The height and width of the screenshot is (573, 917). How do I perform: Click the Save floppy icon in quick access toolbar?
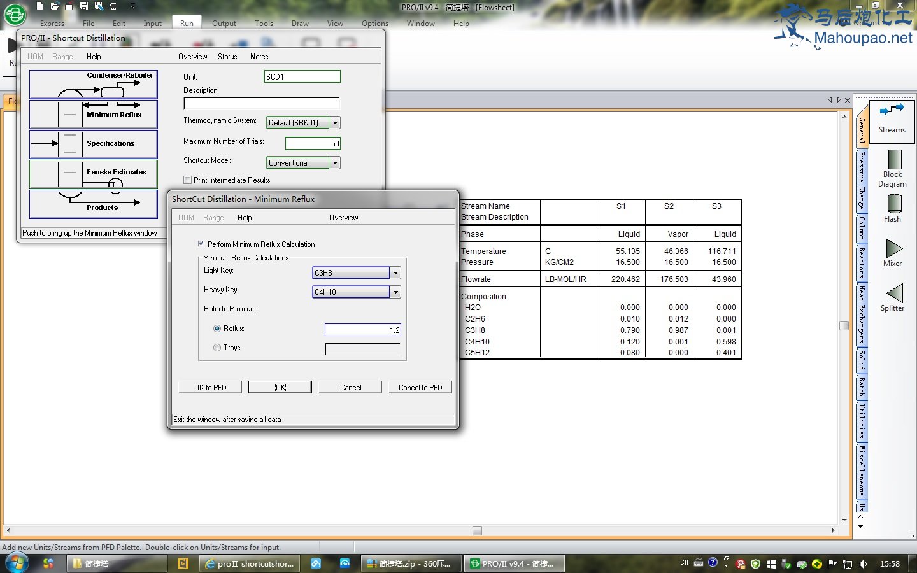(84, 6)
